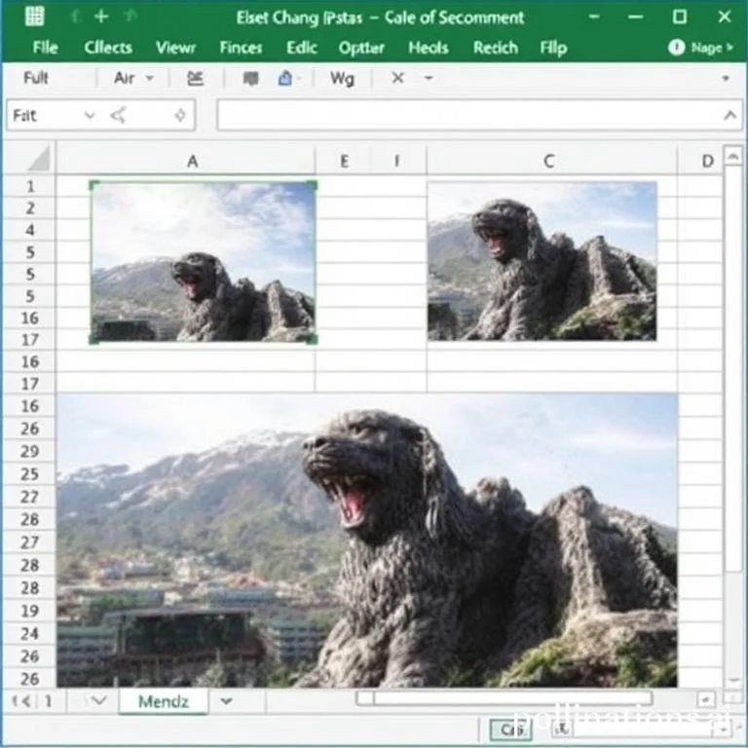Expand the Fait name box dropdown
748x748 pixels.
90,116
